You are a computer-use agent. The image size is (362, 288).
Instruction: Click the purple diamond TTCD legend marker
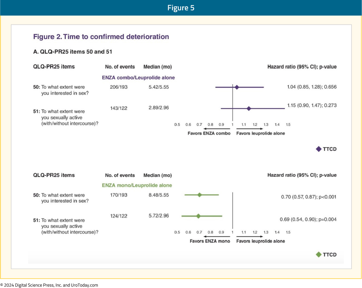pyautogui.click(x=319, y=149)
